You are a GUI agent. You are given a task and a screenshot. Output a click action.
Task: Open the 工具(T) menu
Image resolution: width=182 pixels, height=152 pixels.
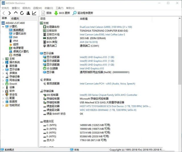59,8
